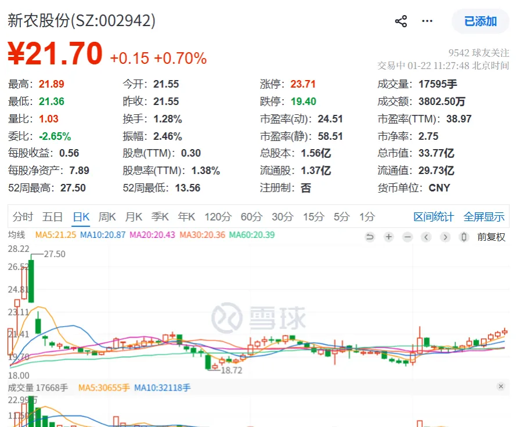516x427 pixels.
Task: Click the chart reset/undo icon
Action: [x=370, y=237]
